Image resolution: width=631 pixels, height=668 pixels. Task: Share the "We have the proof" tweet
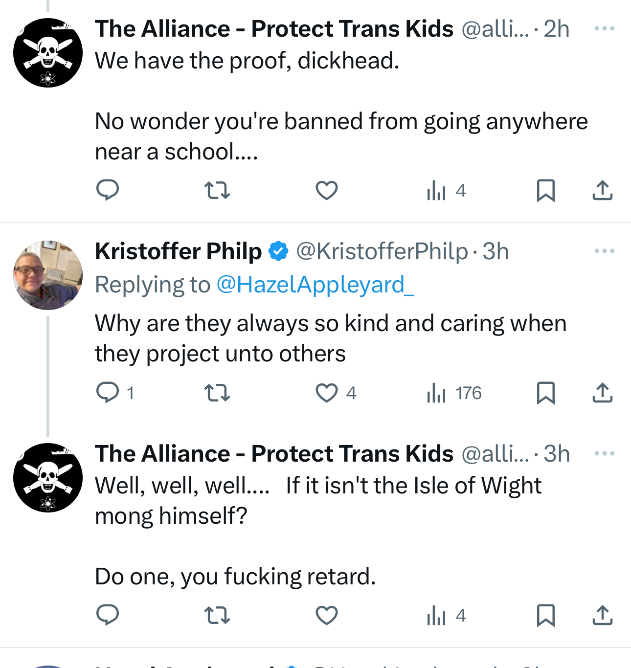[602, 190]
